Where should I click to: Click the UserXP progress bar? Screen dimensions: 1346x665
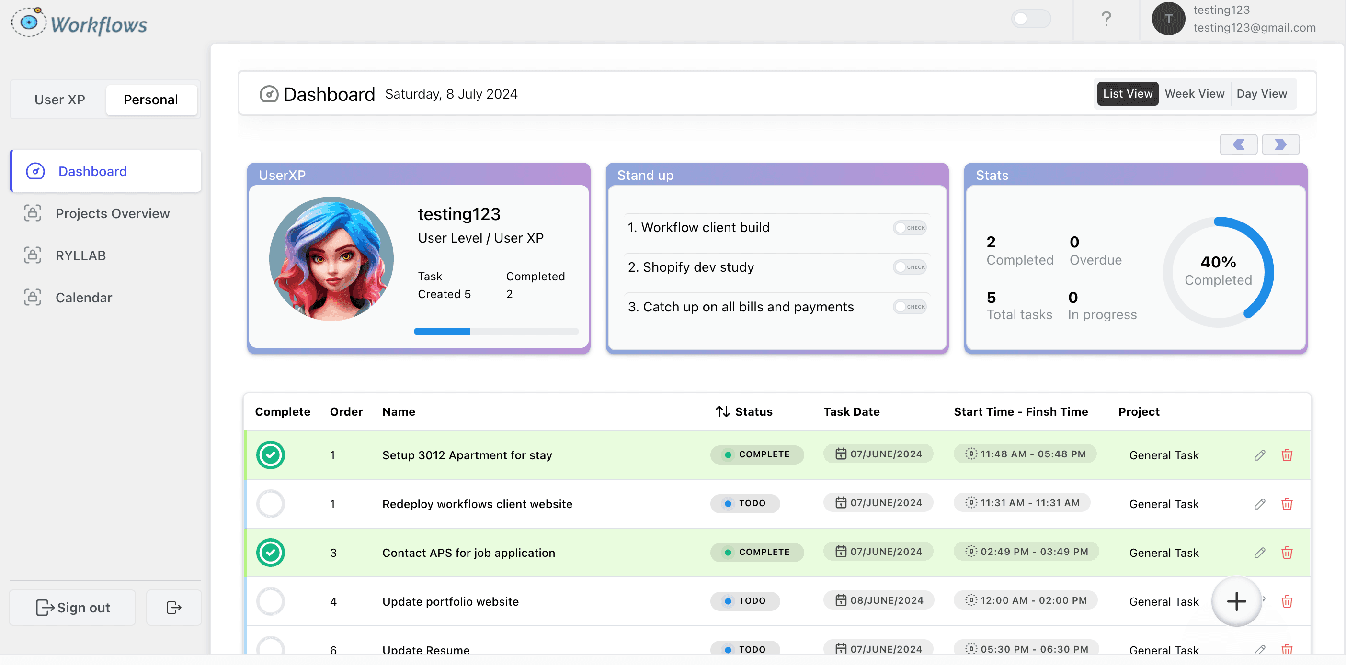tap(496, 331)
